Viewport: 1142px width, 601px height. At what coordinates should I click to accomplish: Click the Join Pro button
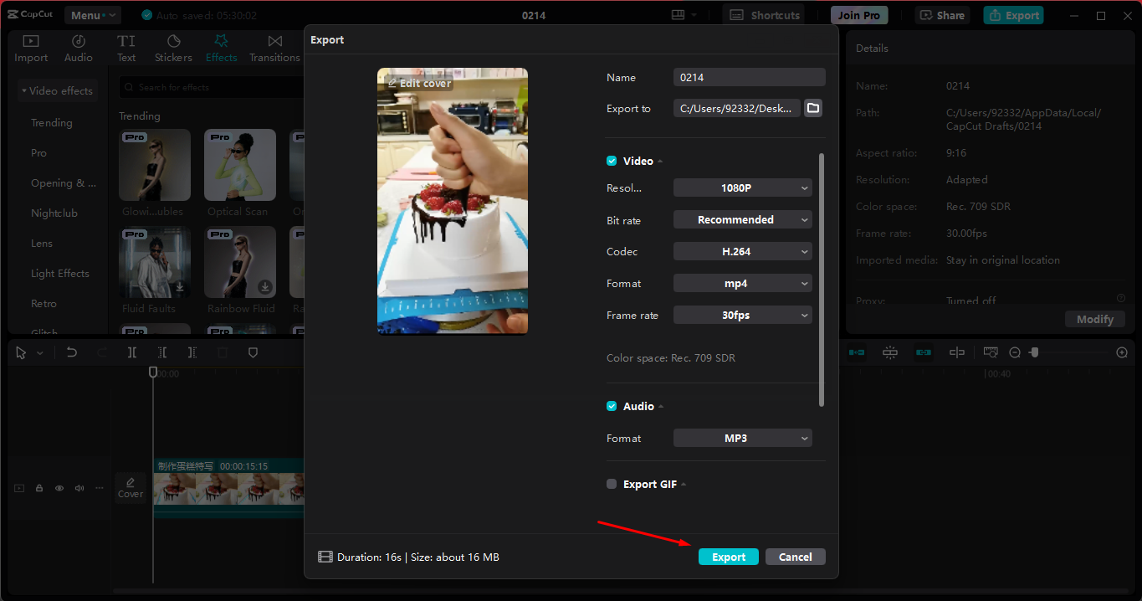(x=859, y=15)
